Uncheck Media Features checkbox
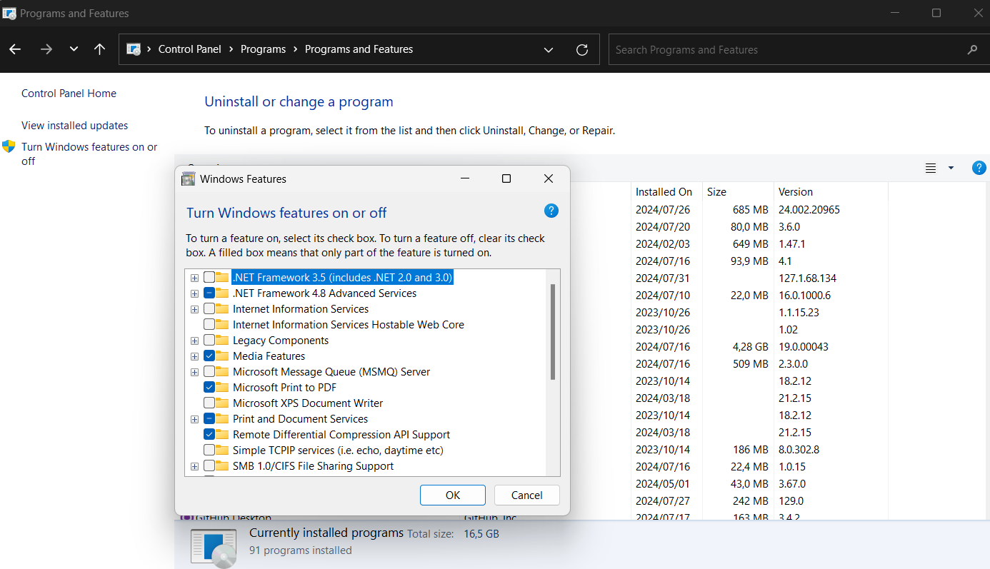 [x=209, y=356]
